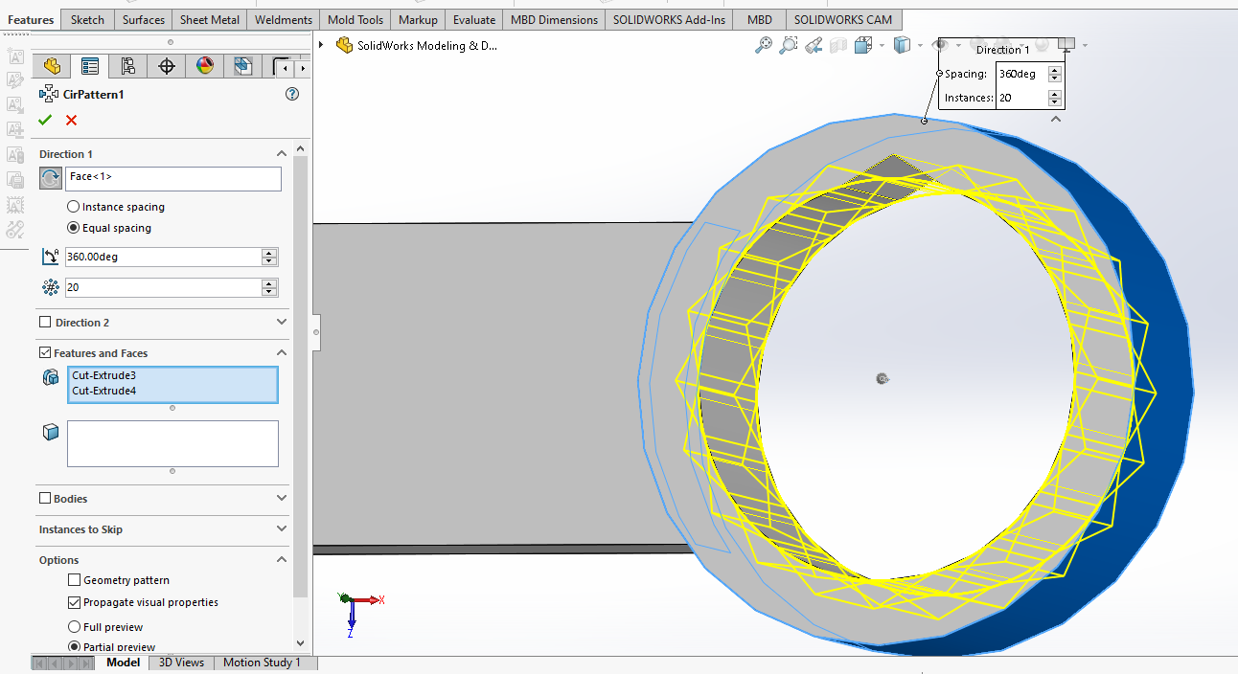Enable the Direction 2 checkbox
This screenshot has width=1238, height=674.
tap(45, 323)
